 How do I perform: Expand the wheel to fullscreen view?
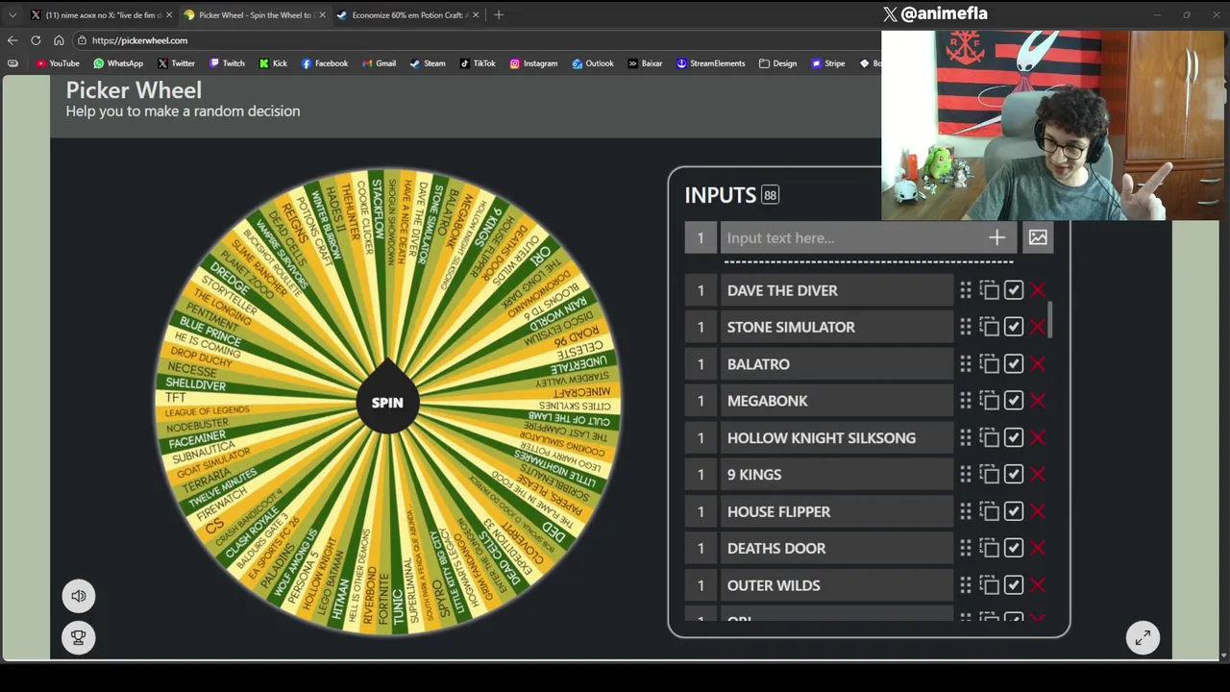tap(1143, 637)
